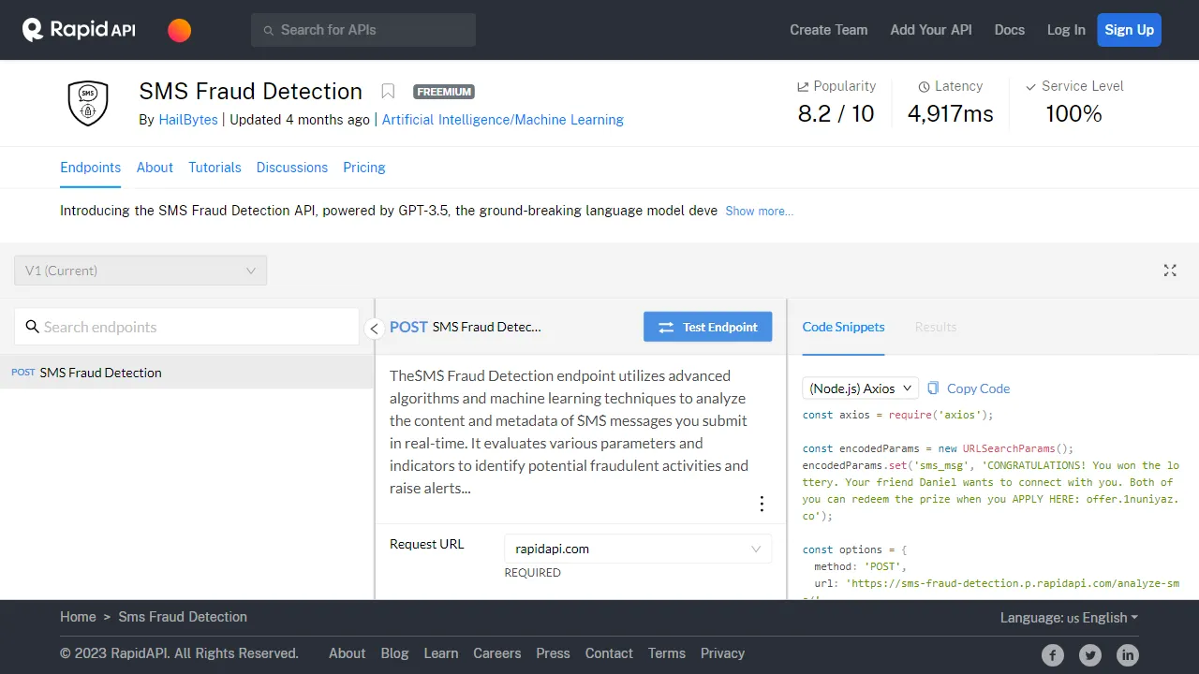Image resolution: width=1199 pixels, height=674 pixels.
Task: Open the footer Learn link
Action: [x=440, y=653]
